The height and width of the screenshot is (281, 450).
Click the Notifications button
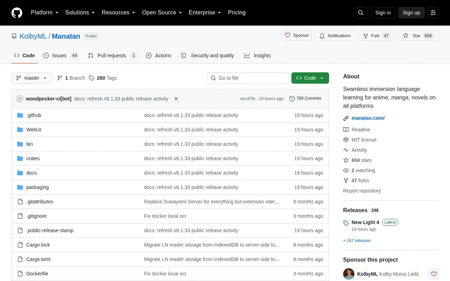click(335, 36)
